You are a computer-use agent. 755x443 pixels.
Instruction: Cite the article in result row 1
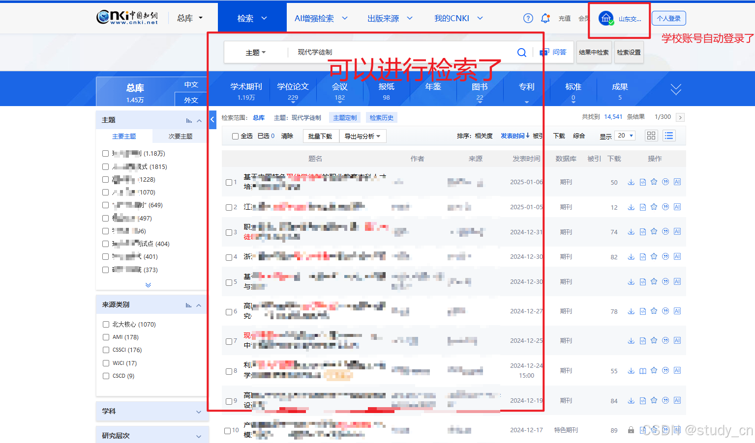point(665,182)
